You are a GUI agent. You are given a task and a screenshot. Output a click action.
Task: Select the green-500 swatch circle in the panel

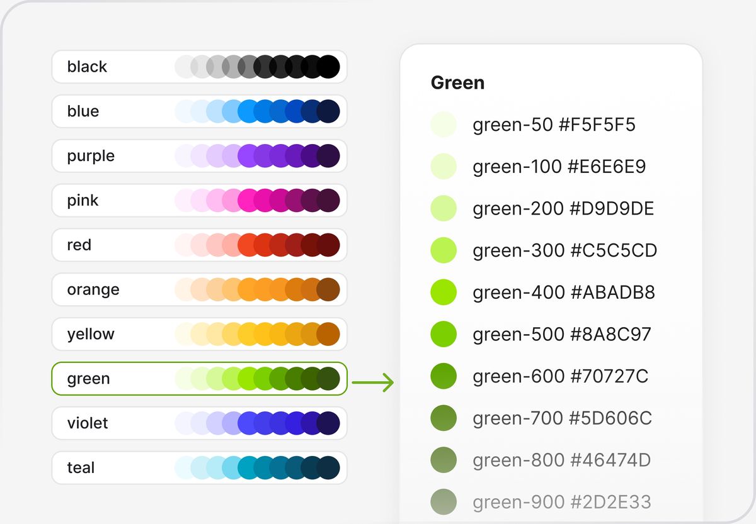point(444,334)
